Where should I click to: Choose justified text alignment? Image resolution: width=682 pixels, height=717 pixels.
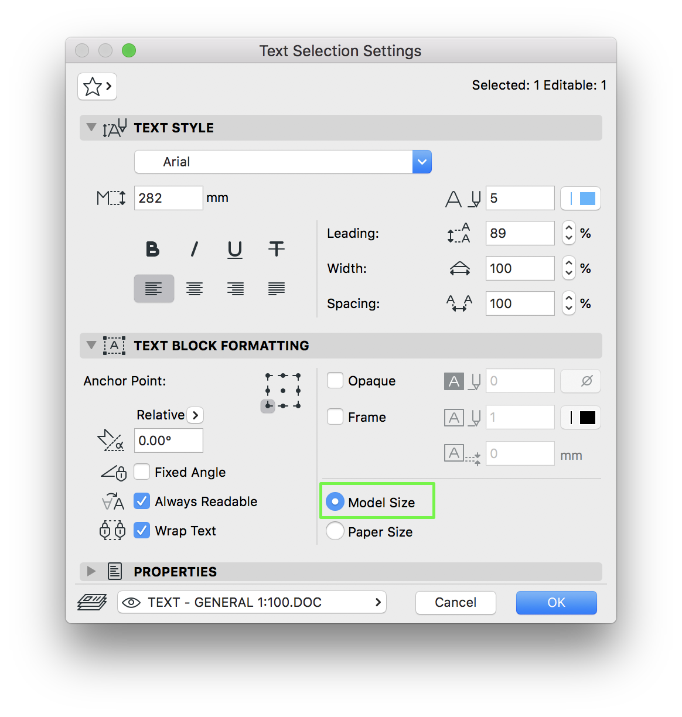(x=276, y=288)
